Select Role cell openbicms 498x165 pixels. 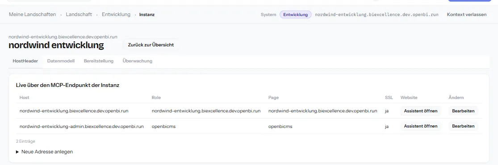pos(163,126)
